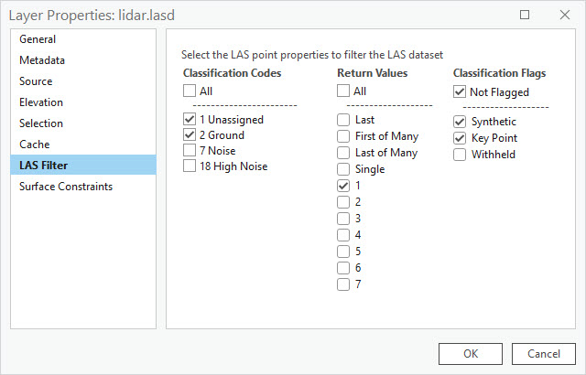
Task: Click OK to apply the filter
Action: (x=470, y=354)
